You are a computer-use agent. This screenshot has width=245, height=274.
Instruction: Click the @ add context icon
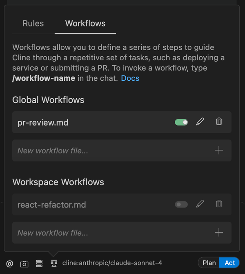point(10,263)
